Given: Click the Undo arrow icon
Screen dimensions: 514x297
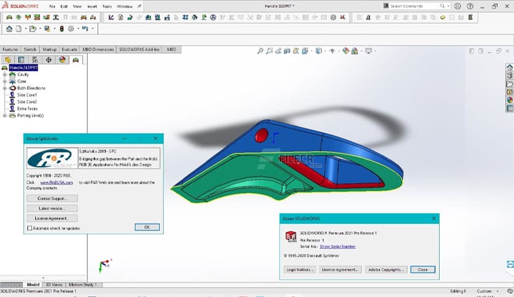Looking at the screenshot, I should 85,28.
